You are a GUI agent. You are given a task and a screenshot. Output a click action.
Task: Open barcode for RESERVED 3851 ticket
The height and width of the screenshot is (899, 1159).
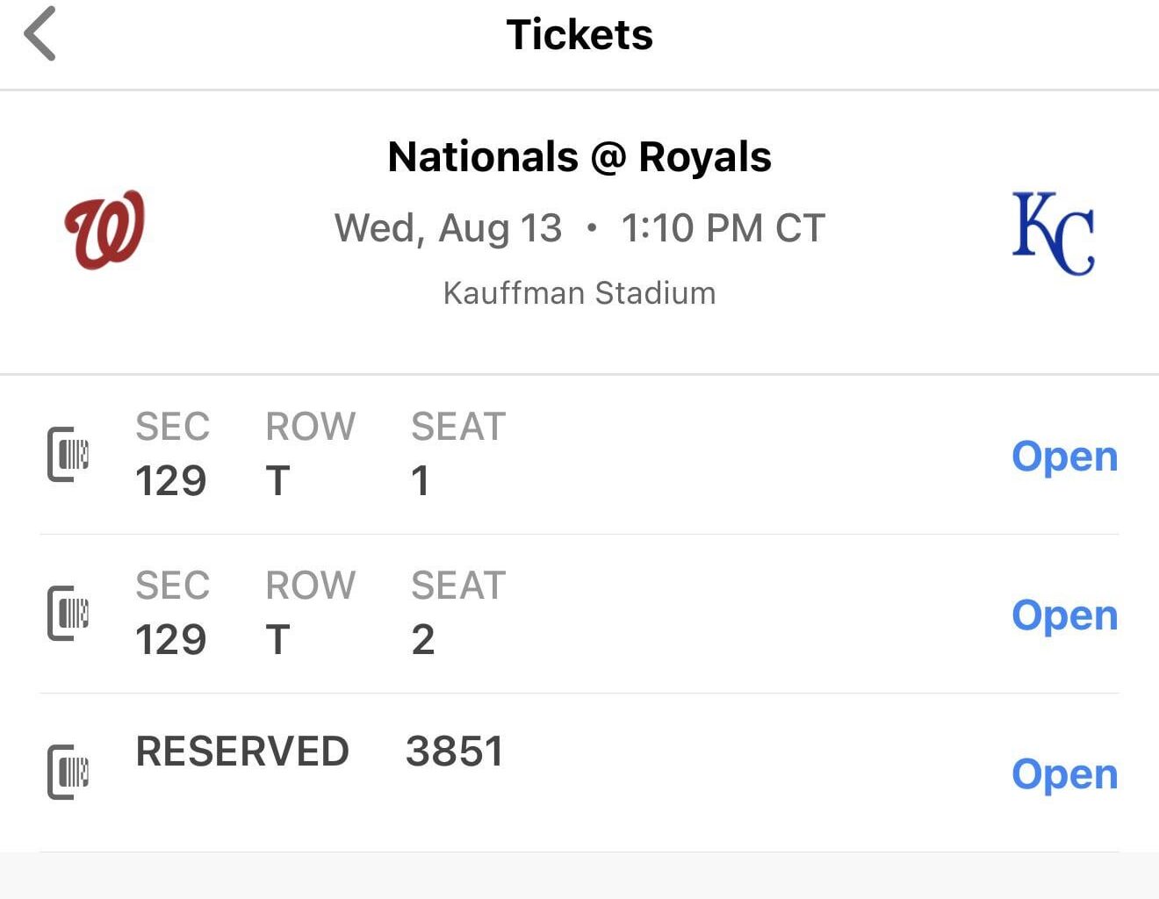1064,773
